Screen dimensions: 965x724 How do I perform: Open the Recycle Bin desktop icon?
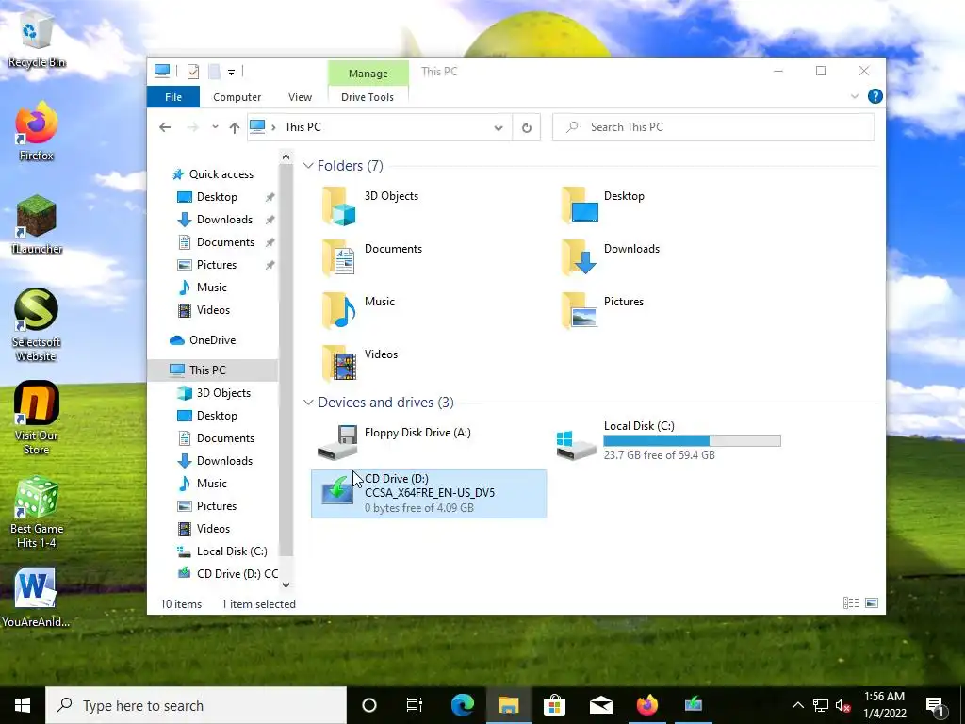pyautogui.click(x=36, y=40)
